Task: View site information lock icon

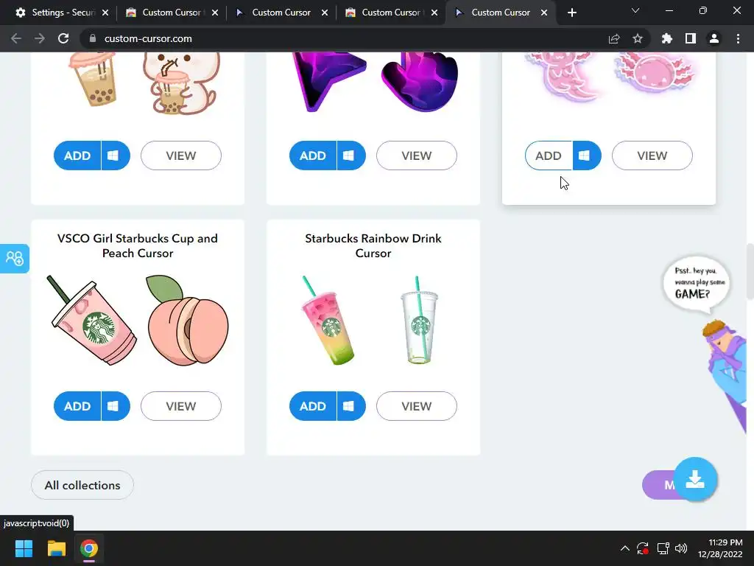Action: tap(93, 38)
